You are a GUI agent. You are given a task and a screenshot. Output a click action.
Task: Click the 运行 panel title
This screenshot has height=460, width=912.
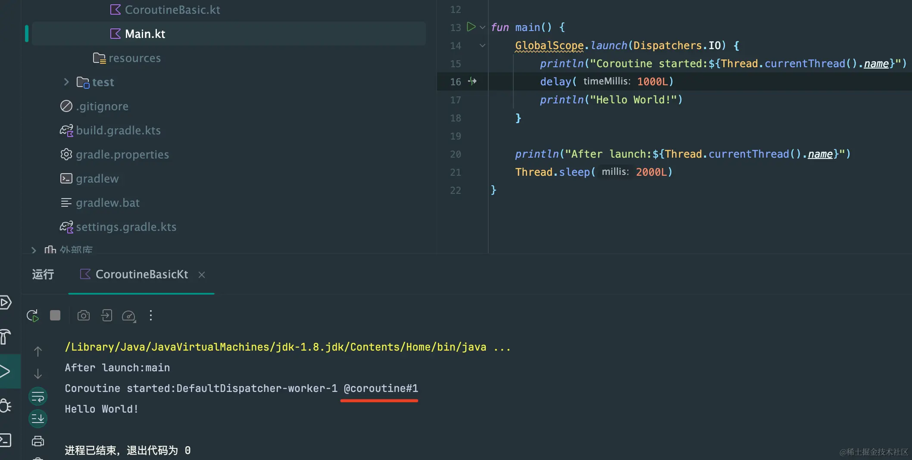43,274
